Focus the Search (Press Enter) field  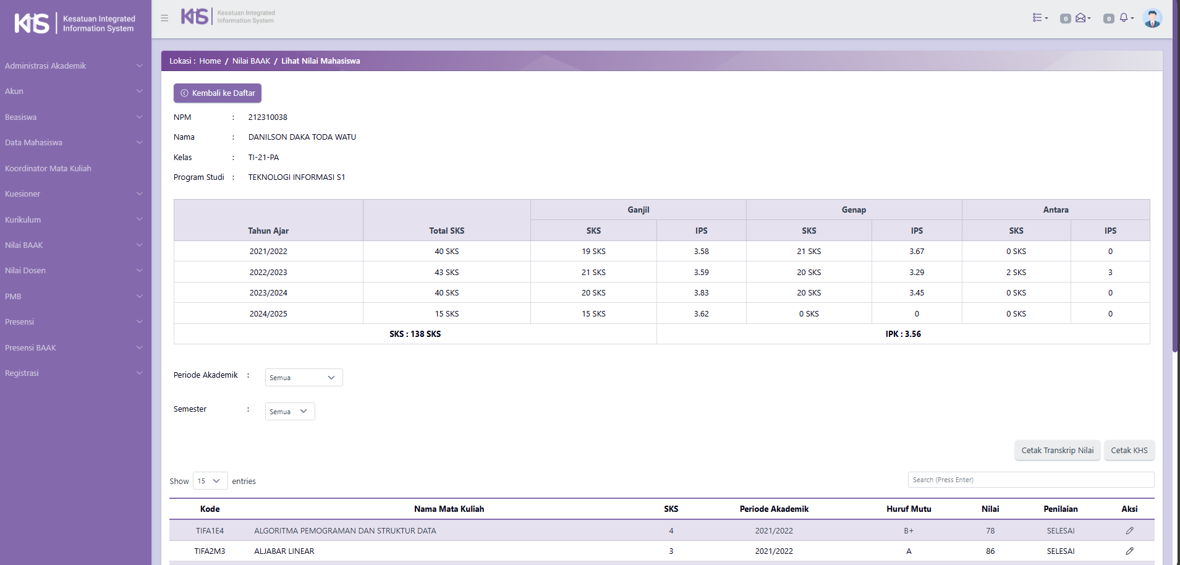click(x=1030, y=480)
